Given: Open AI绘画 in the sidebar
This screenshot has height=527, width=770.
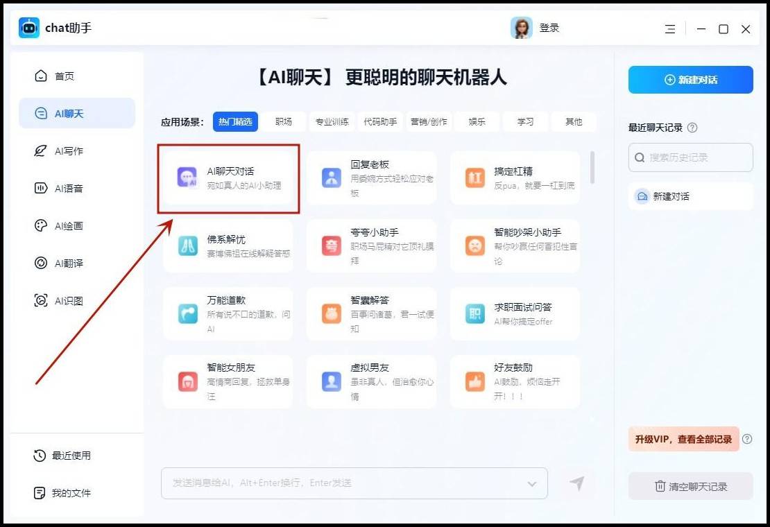Looking at the screenshot, I should pyautogui.click(x=68, y=226).
